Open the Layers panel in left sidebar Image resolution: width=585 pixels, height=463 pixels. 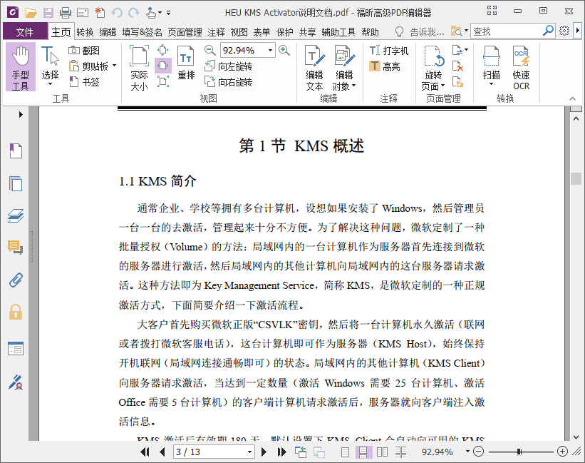click(x=16, y=215)
